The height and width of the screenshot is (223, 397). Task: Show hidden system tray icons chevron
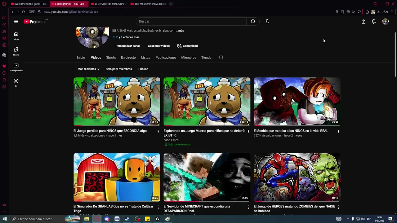tap(348, 219)
